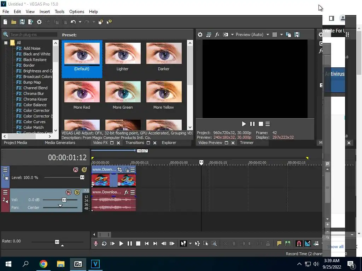Screen dimensions: 362x271
Task: Open the undo history dropdown arrow
Action: [x=80, y=22]
